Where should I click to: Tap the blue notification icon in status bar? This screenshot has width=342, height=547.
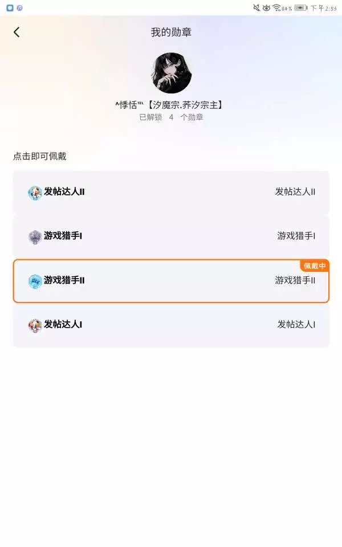10,8
